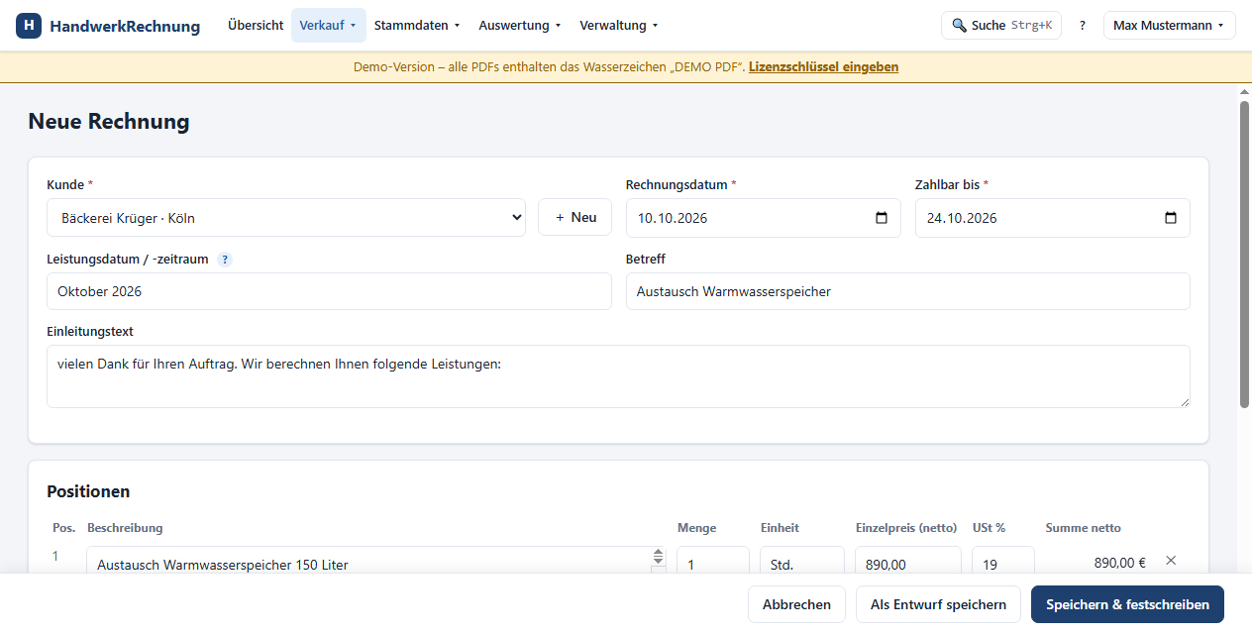Follow the Lizenzschlüssel eingeben link
The image size is (1252, 635).
click(x=824, y=67)
